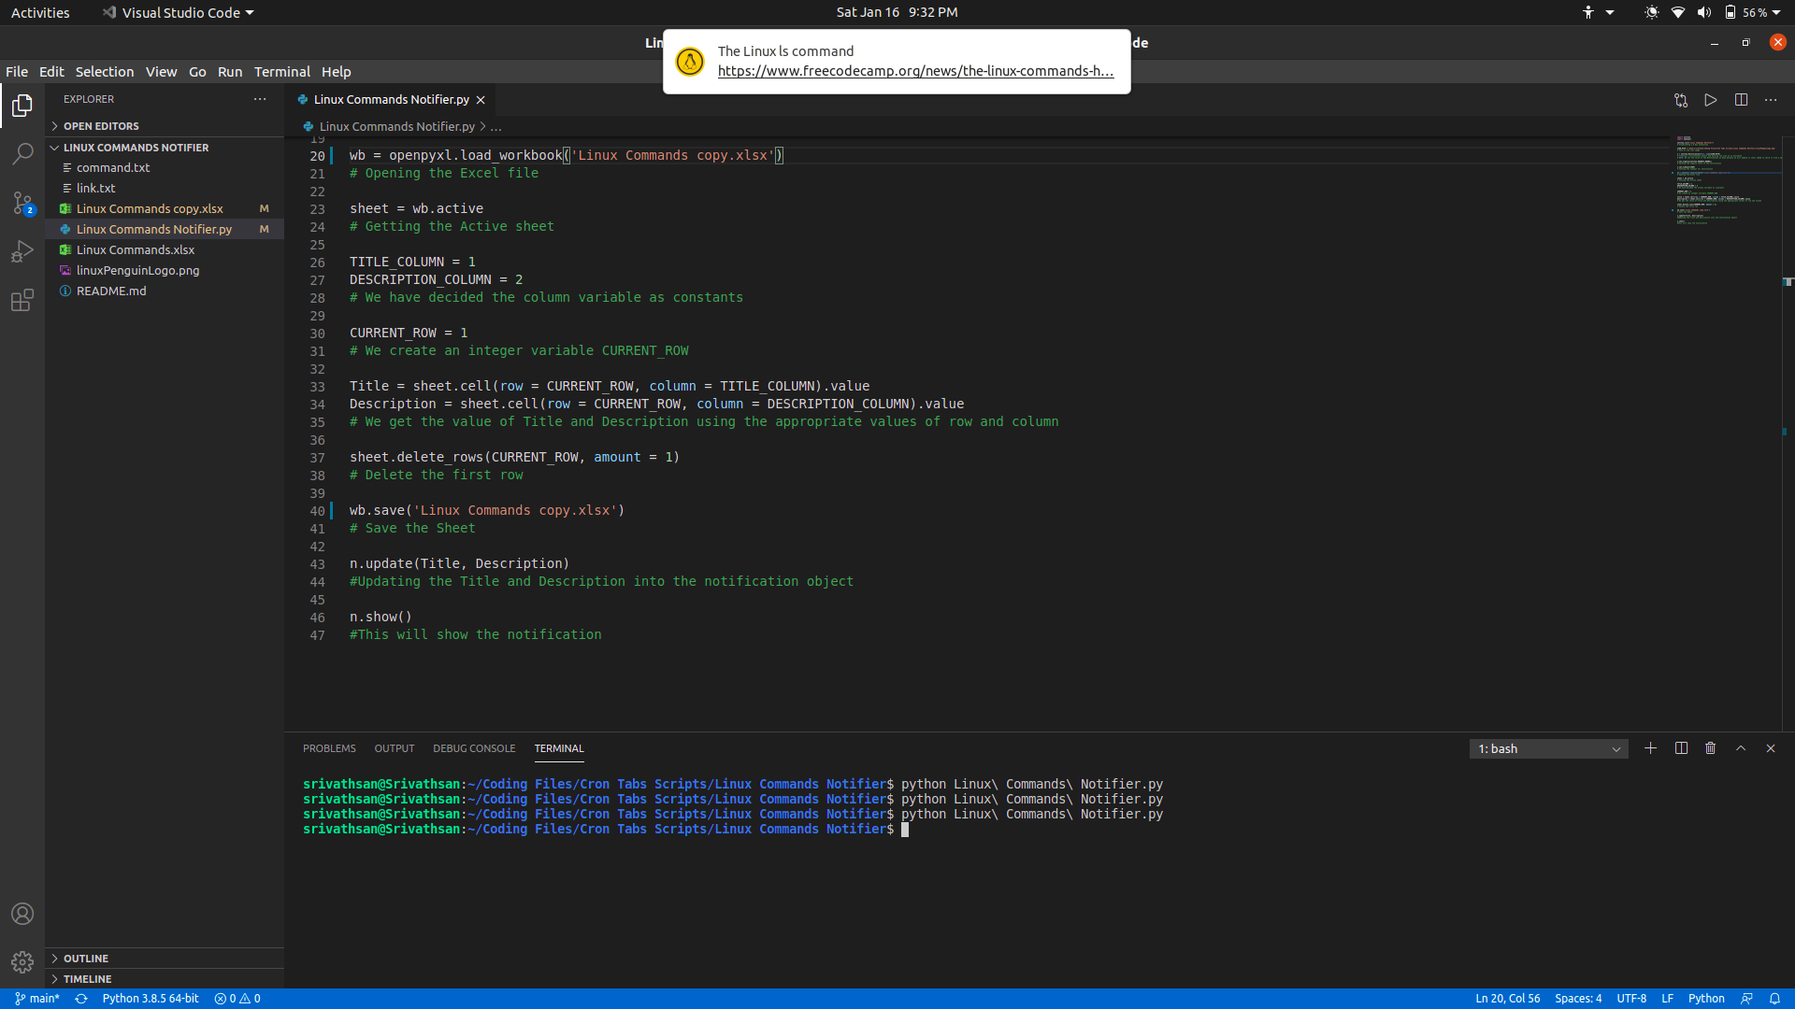Click the Activities button
This screenshot has width=1795, height=1009.
coord(40,12)
